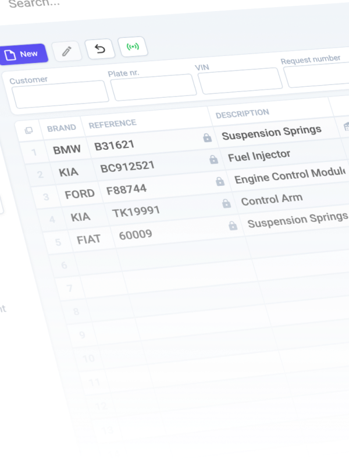Click the New document button

tap(22, 54)
